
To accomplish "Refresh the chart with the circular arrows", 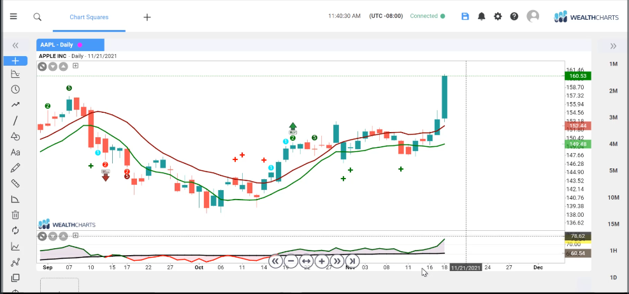I will tap(15, 230).
